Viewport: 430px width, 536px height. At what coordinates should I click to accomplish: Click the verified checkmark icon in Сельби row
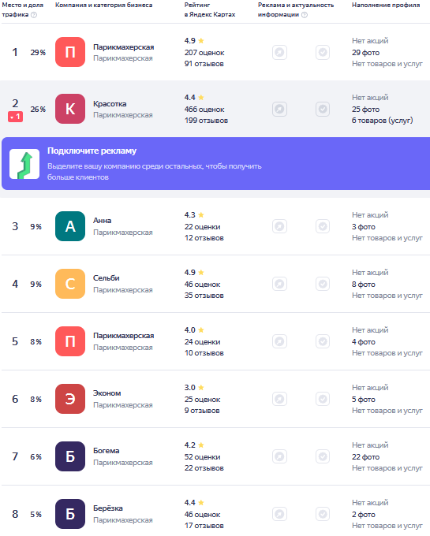323,284
